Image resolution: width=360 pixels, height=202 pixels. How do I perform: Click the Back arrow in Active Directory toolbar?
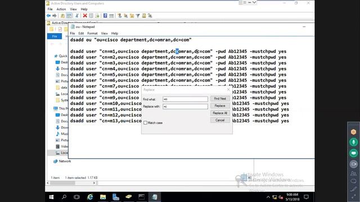pos(48,16)
